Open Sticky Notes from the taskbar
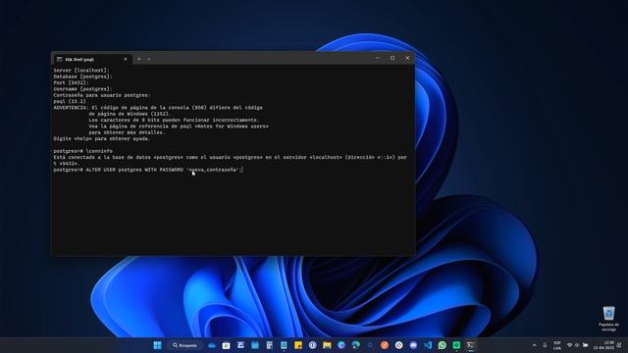The image size is (628, 353). pos(298,345)
